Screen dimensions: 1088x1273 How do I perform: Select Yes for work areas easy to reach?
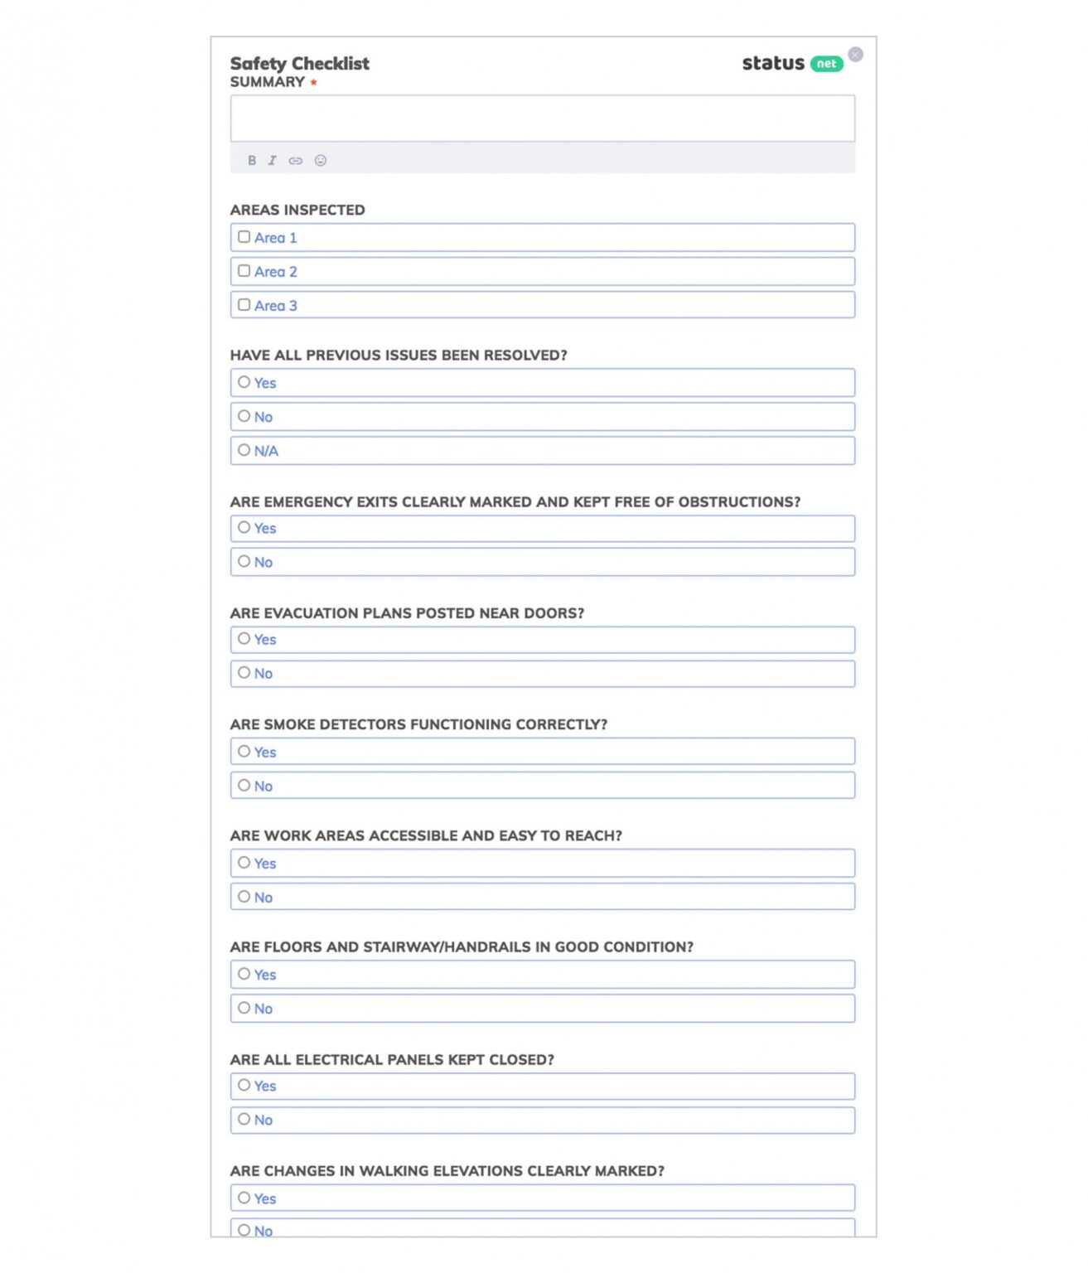click(244, 862)
